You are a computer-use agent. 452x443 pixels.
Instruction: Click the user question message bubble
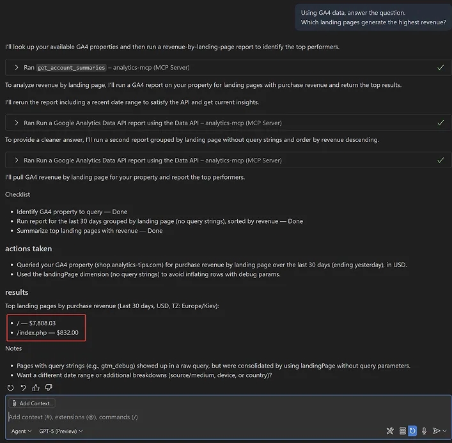[x=373, y=17]
